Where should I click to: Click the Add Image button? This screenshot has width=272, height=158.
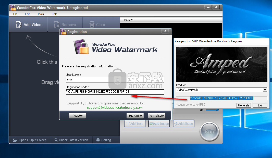[159, 124]
